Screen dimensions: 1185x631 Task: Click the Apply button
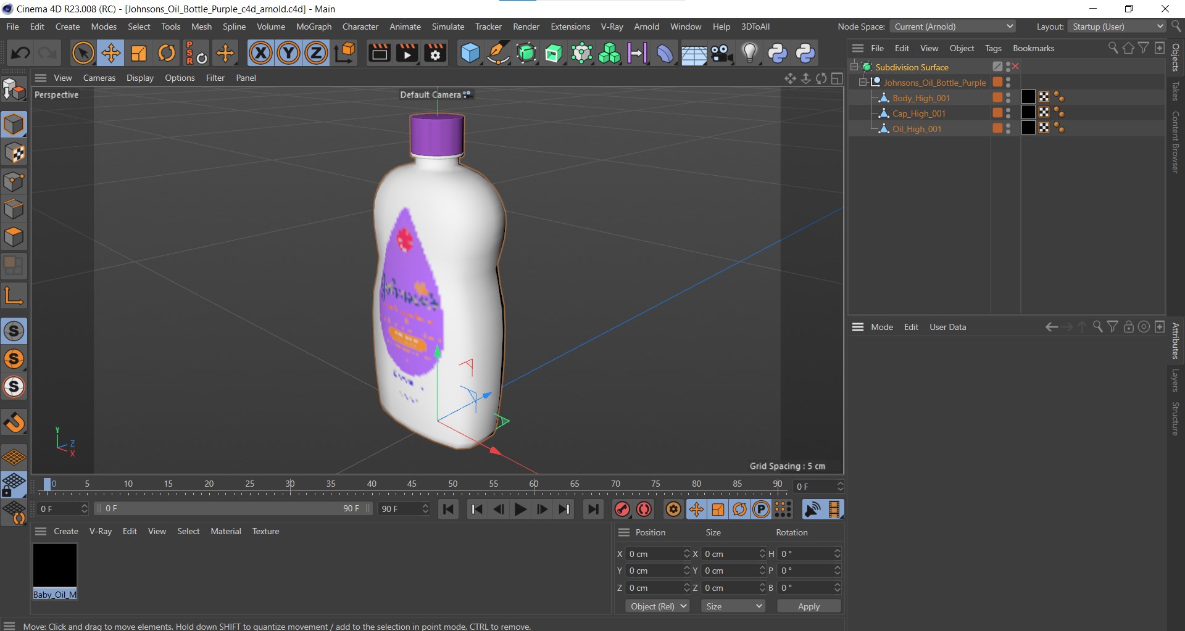(x=809, y=606)
